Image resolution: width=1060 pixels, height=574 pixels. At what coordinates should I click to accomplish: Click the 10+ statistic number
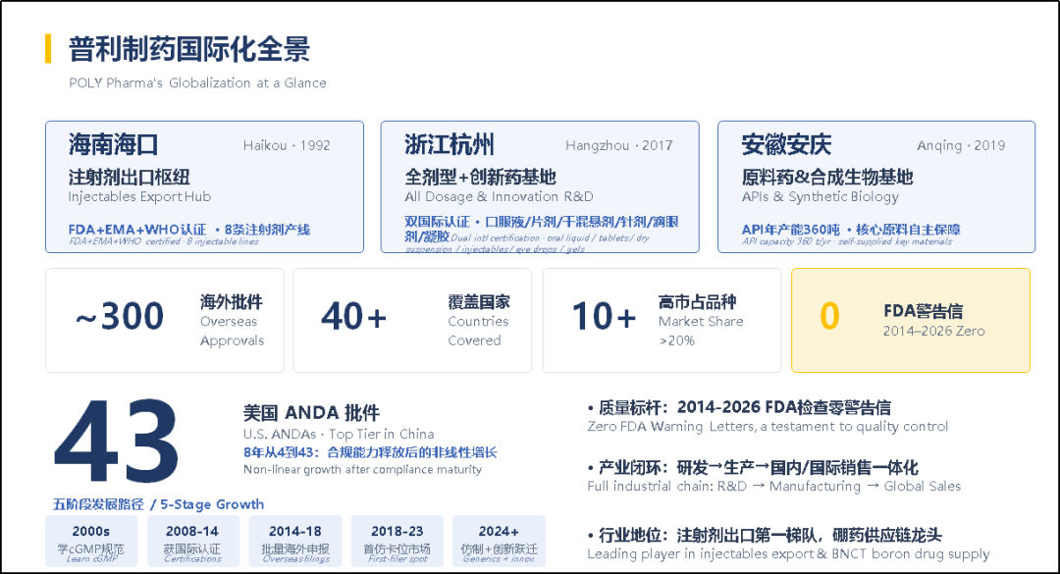(604, 316)
